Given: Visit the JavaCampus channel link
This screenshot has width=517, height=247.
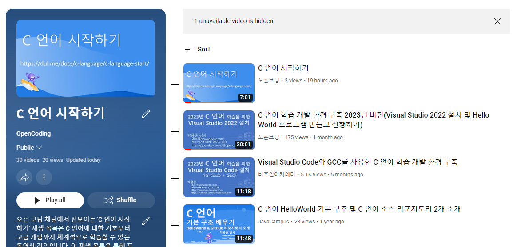Looking at the screenshot, I should pyautogui.click(x=273, y=222).
